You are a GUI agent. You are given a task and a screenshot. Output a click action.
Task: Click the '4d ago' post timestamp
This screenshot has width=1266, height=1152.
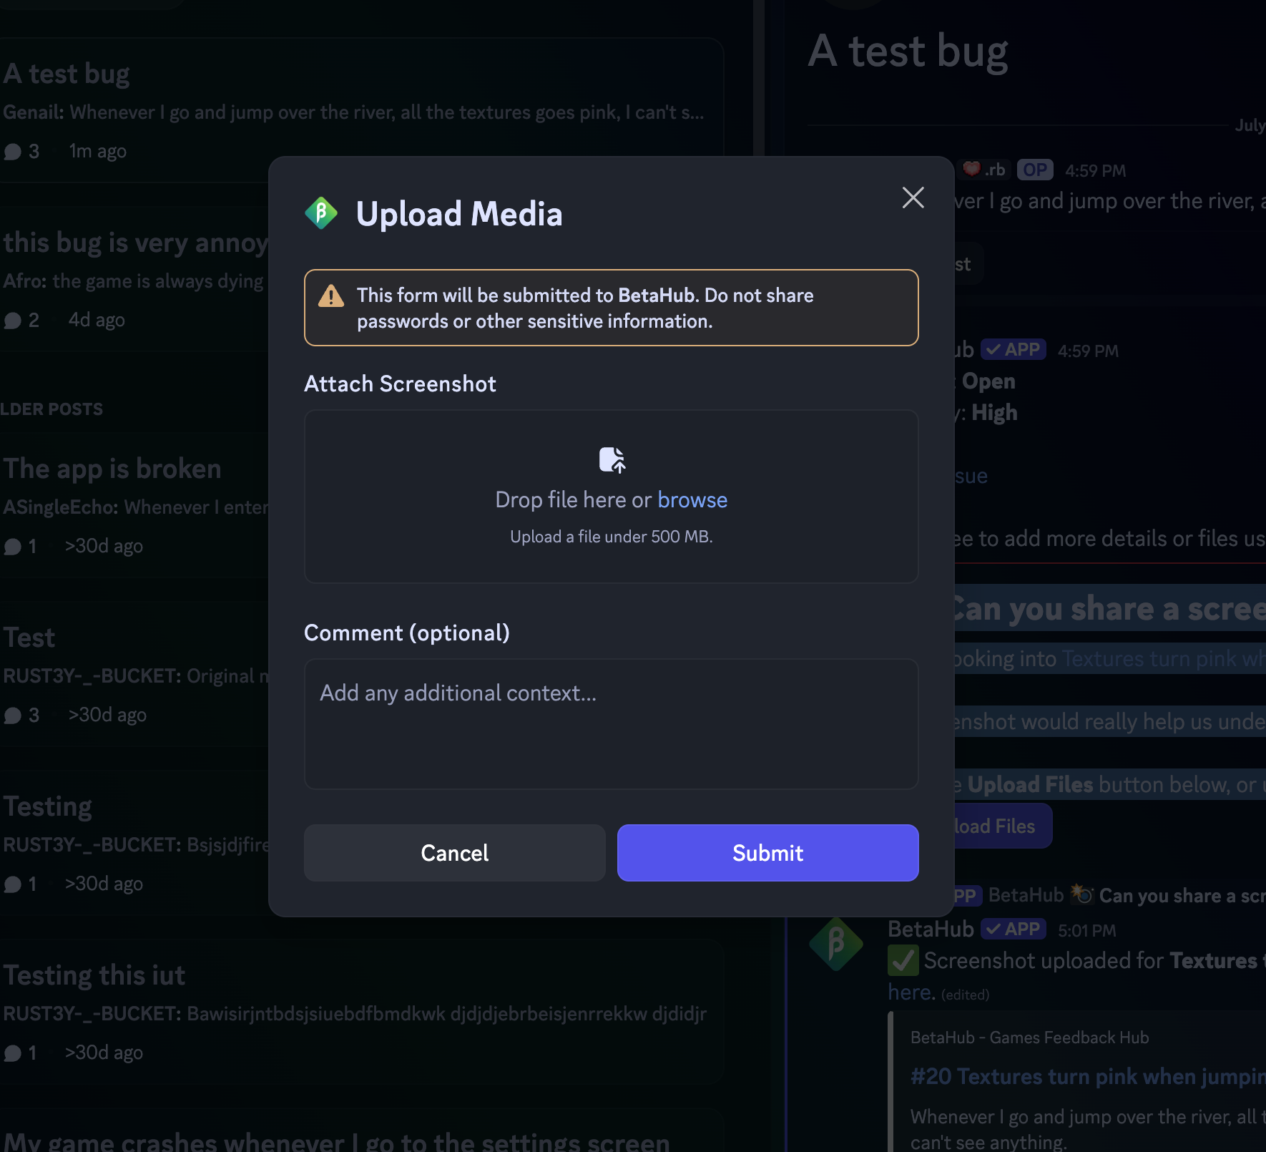coord(97,320)
